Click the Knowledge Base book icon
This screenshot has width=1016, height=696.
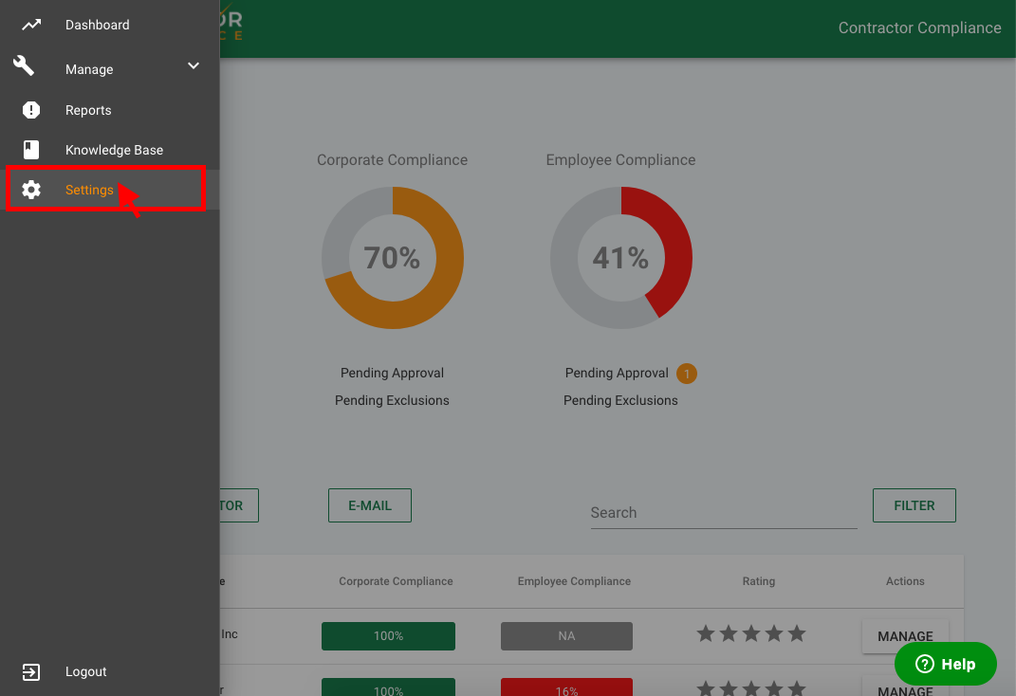[31, 150]
